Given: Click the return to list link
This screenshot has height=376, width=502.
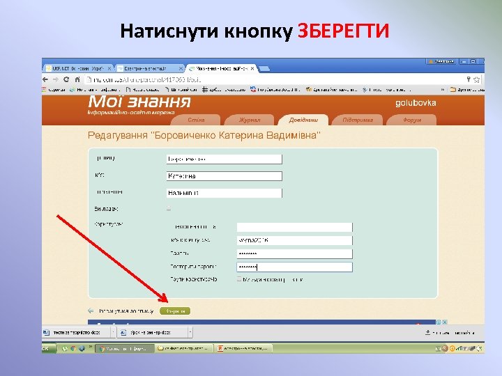Looking at the screenshot, I should pyautogui.click(x=125, y=311).
